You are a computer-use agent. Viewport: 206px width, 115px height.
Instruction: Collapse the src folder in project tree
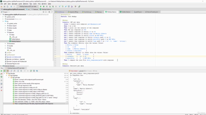click(3, 21)
